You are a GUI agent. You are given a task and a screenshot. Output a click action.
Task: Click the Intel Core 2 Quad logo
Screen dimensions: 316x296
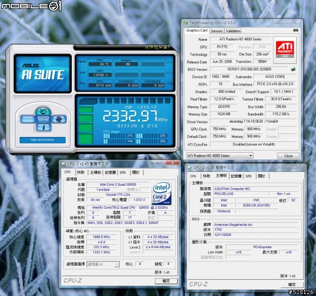161,193
